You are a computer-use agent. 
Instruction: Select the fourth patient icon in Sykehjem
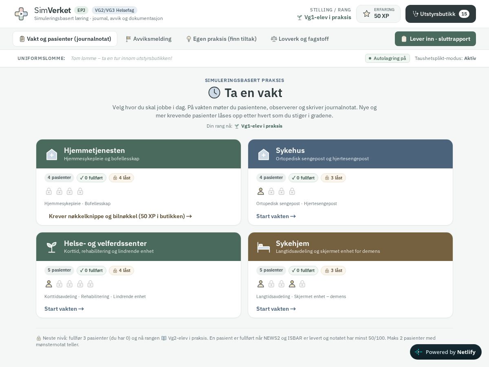pyautogui.click(x=292, y=284)
